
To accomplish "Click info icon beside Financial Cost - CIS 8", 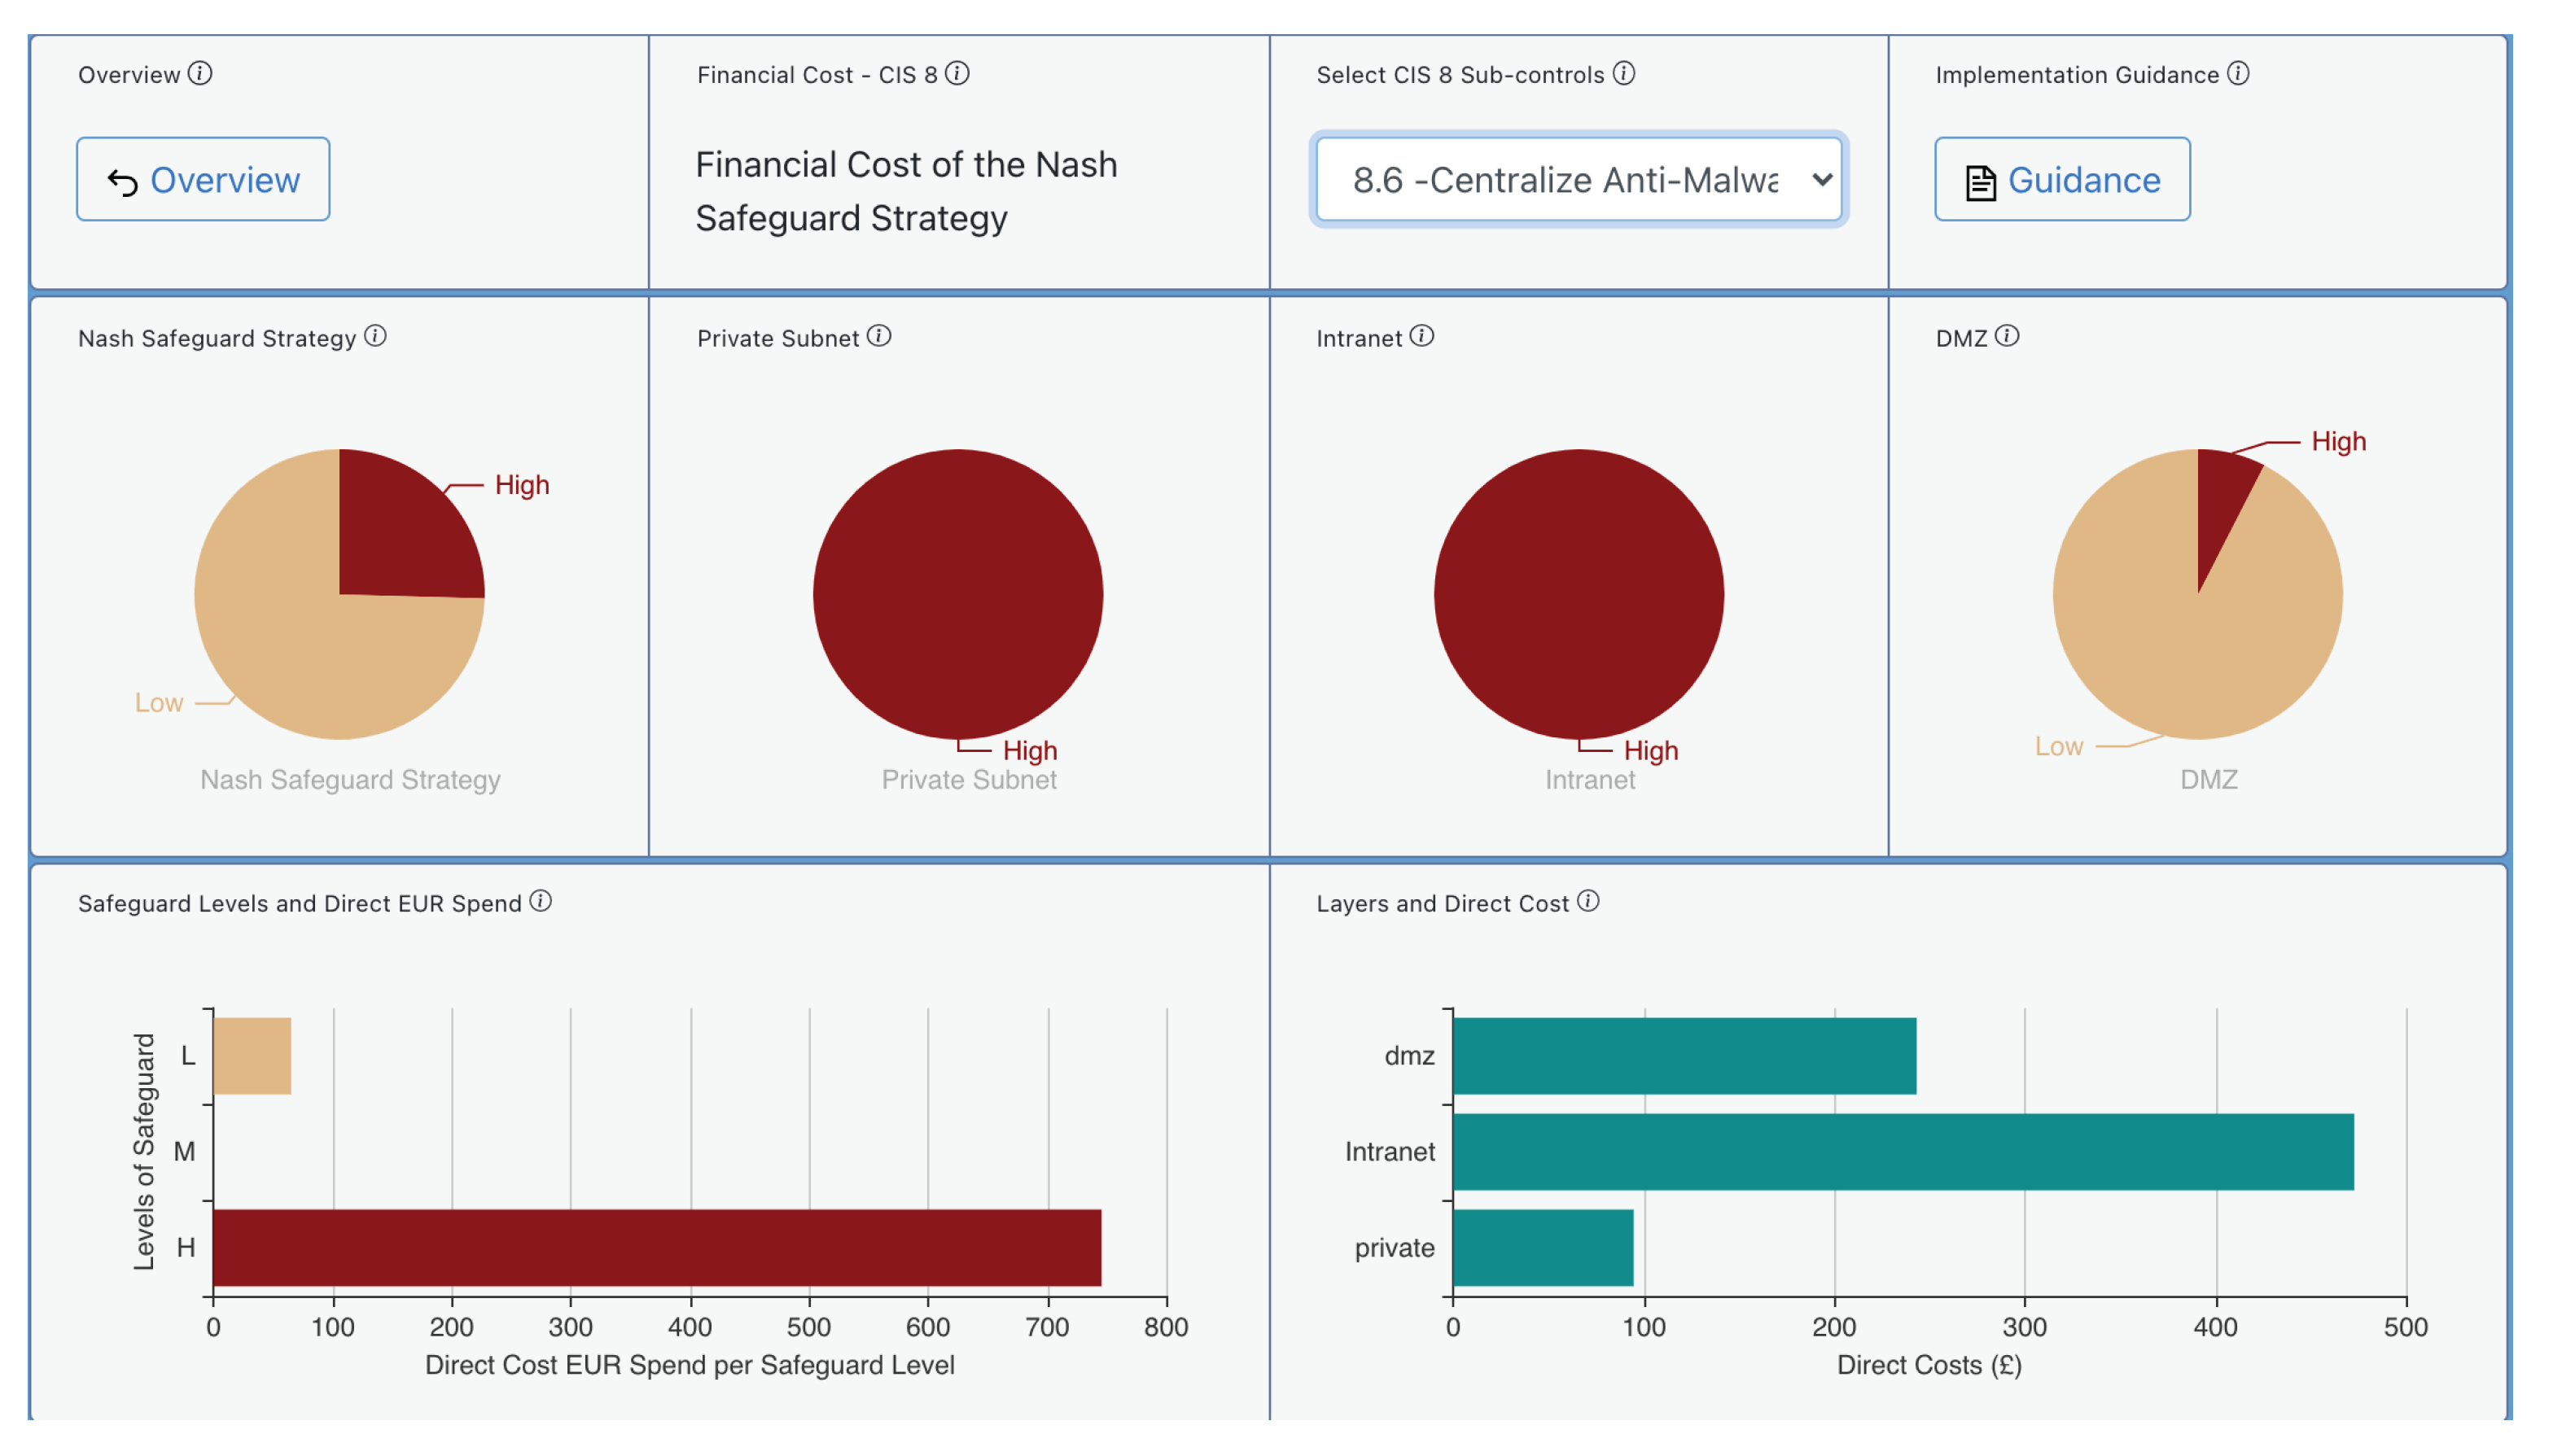I will click(957, 74).
